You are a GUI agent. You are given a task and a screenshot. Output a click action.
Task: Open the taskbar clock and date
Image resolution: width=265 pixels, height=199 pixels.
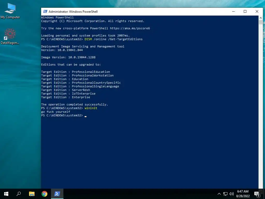point(243,194)
